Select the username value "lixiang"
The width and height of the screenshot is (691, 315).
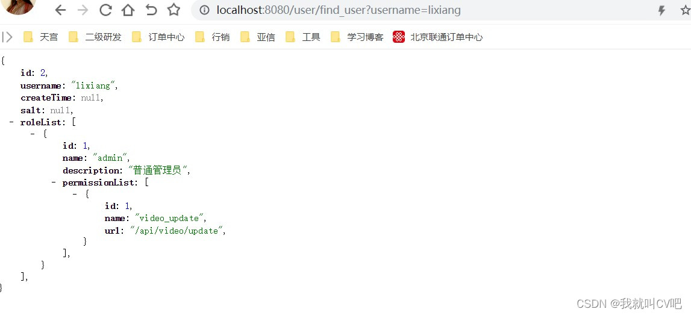coord(93,86)
